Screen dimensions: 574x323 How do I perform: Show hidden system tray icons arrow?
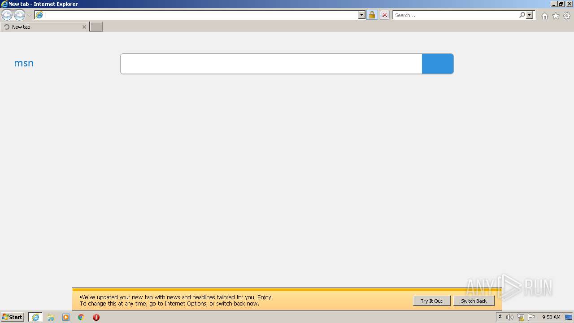(500, 317)
